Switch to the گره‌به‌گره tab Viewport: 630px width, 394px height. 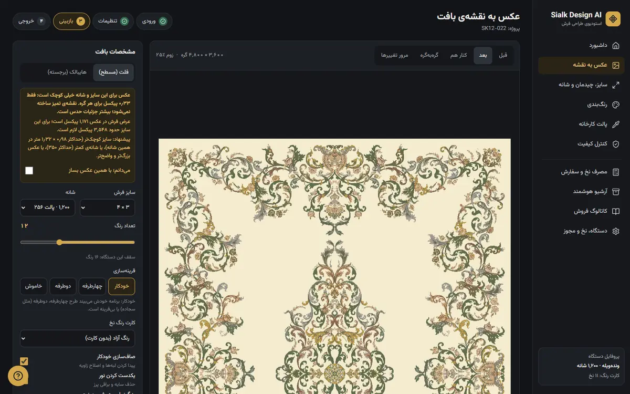coord(429,55)
